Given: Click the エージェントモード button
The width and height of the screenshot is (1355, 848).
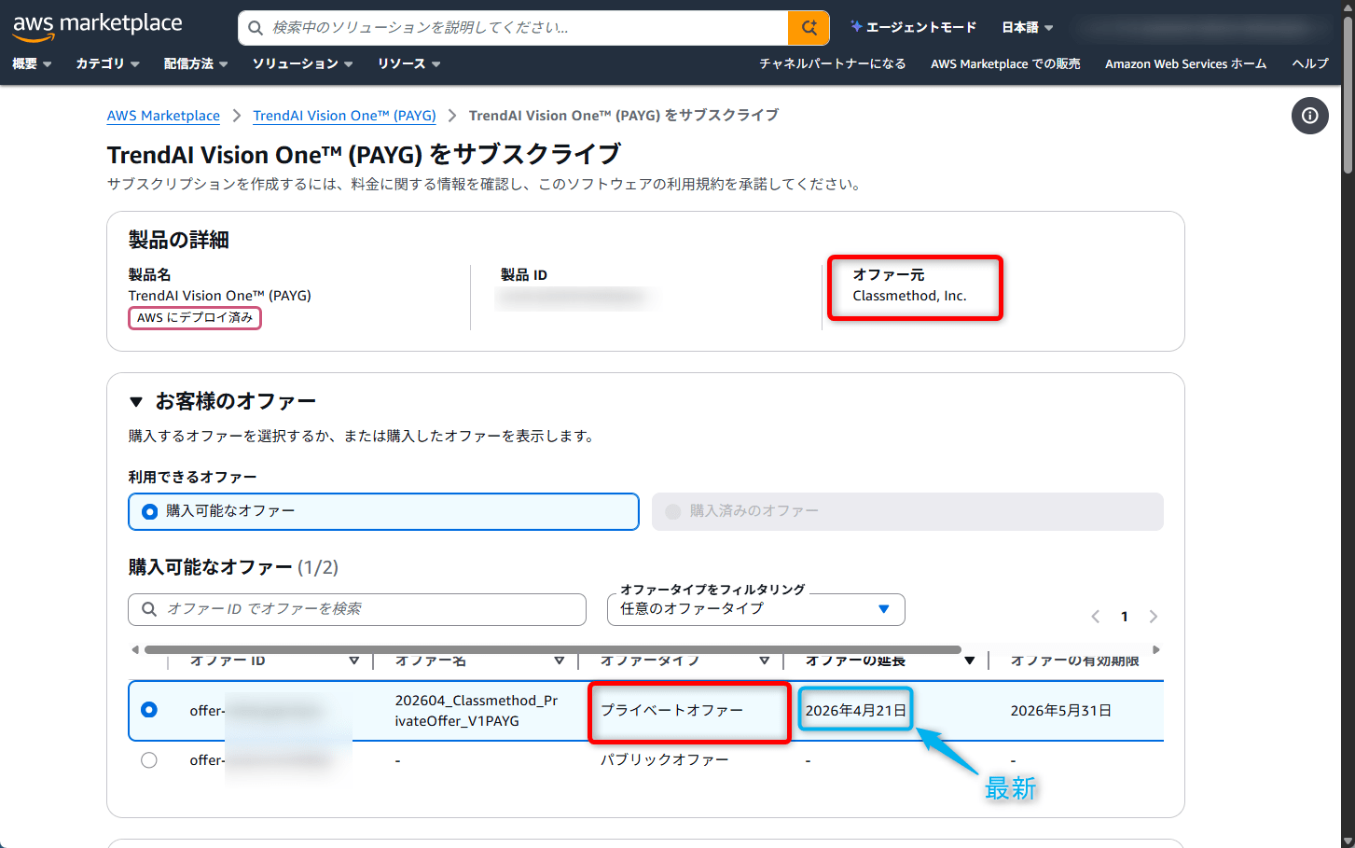Looking at the screenshot, I should pos(913,27).
